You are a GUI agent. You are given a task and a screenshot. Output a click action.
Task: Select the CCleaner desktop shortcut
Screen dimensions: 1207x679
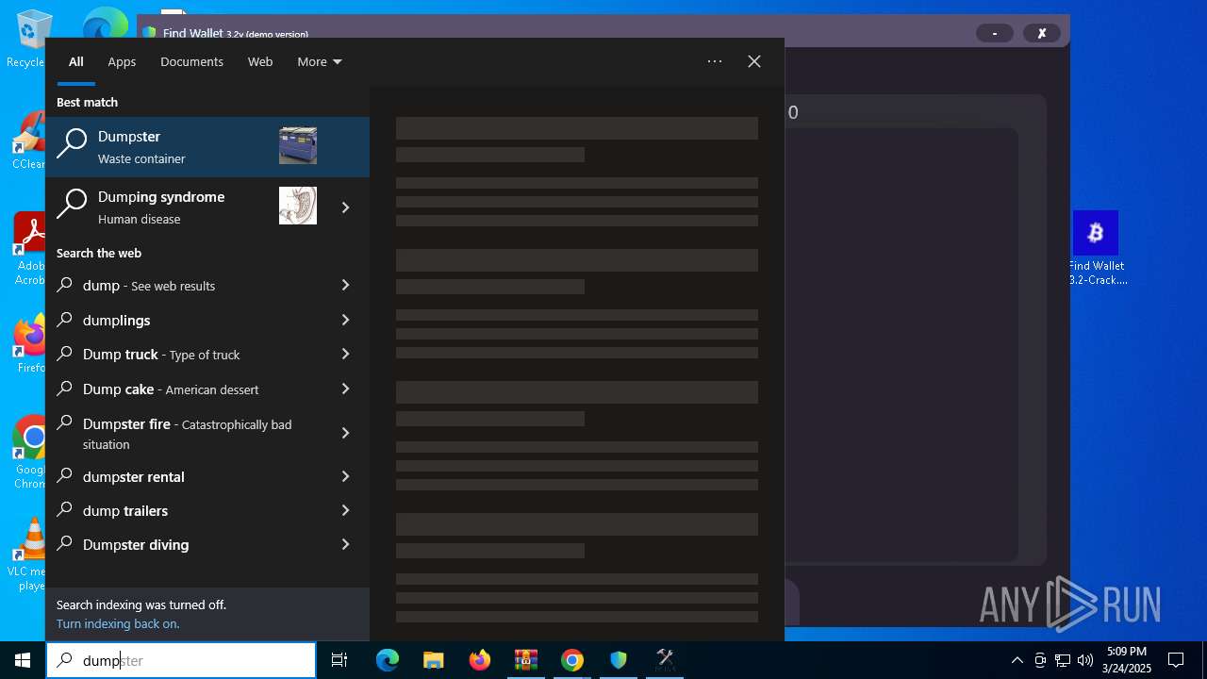pyautogui.click(x=28, y=141)
